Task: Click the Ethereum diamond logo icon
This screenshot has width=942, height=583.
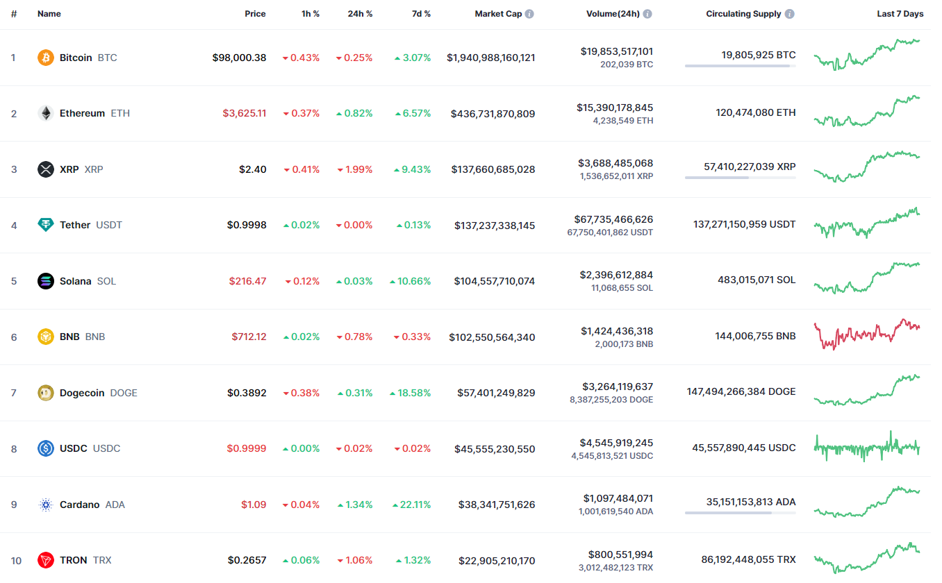Action: [46, 113]
